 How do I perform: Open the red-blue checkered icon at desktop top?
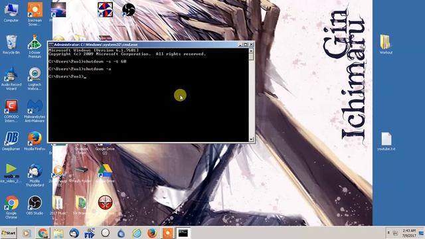pyautogui.click(x=105, y=10)
